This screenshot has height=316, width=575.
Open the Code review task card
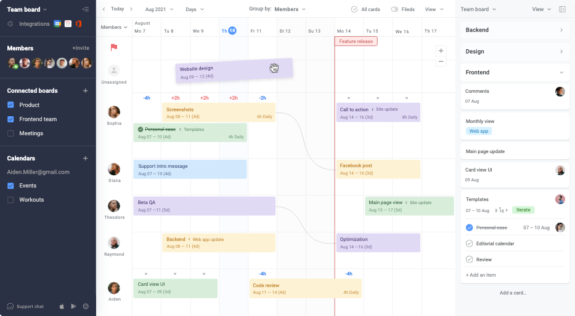[306, 288]
